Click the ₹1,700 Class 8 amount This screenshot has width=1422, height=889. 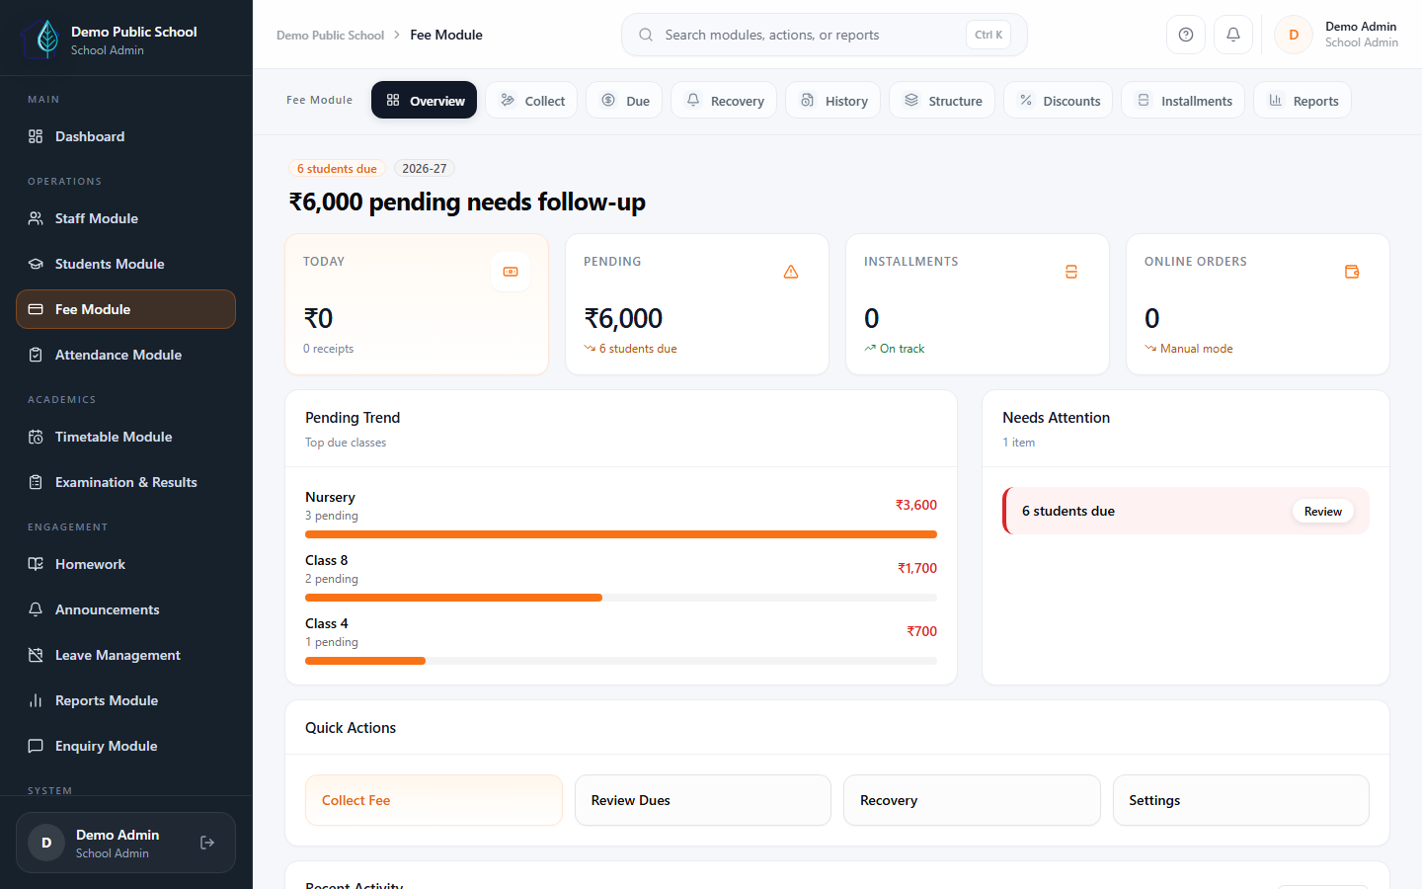pos(917,568)
